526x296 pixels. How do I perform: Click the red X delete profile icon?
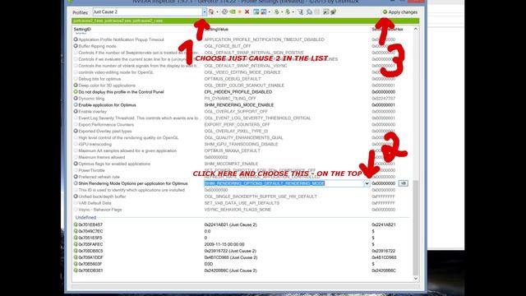(x=247, y=12)
